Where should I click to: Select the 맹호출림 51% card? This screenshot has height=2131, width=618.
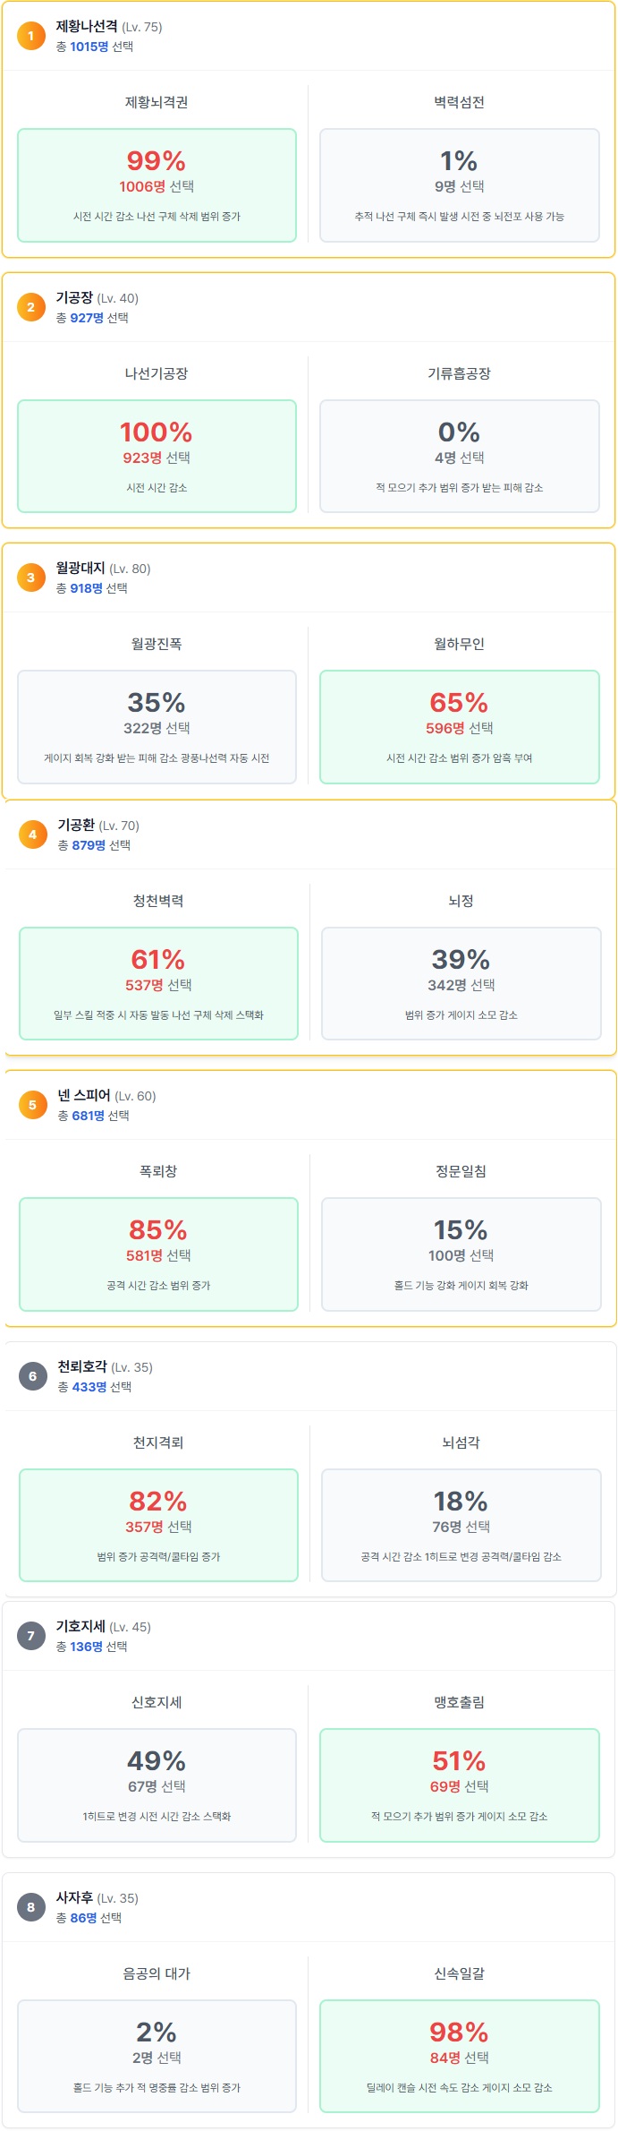tap(459, 1785)
